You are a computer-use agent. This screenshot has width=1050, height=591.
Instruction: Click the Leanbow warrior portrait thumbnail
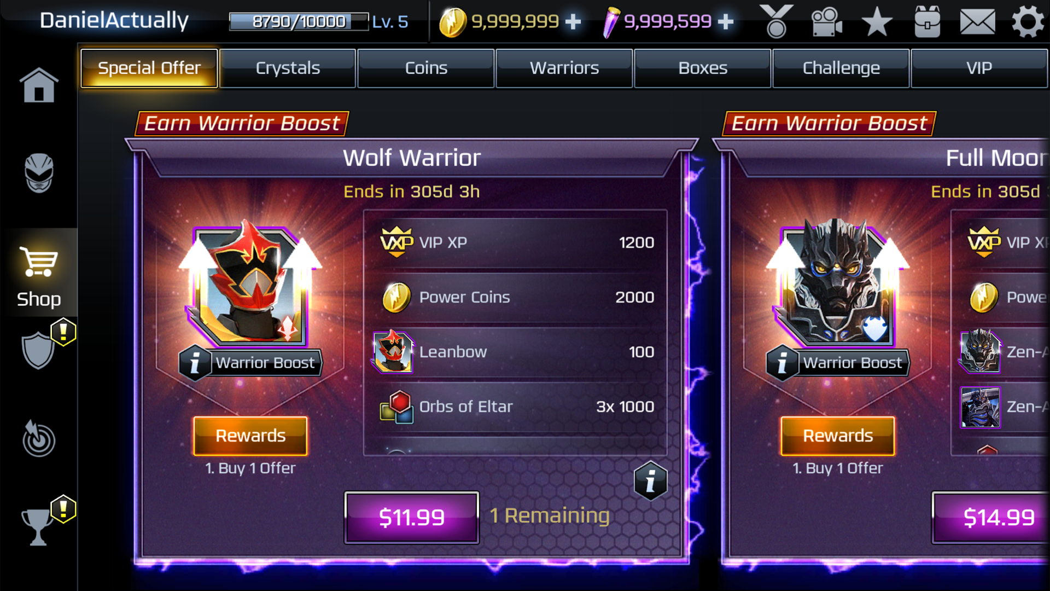point(392,352)
